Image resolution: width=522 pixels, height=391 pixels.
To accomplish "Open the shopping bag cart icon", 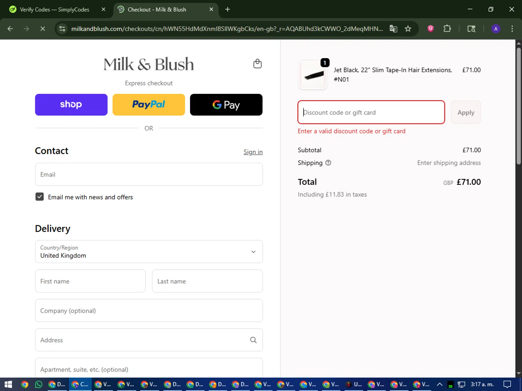I will point(257,64).
